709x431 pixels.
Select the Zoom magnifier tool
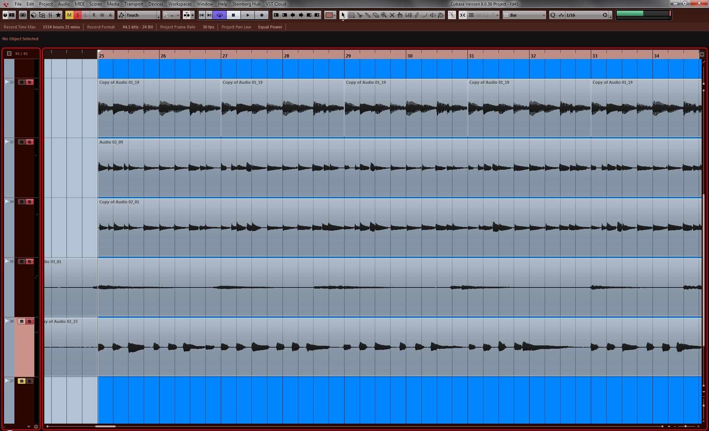384,15
